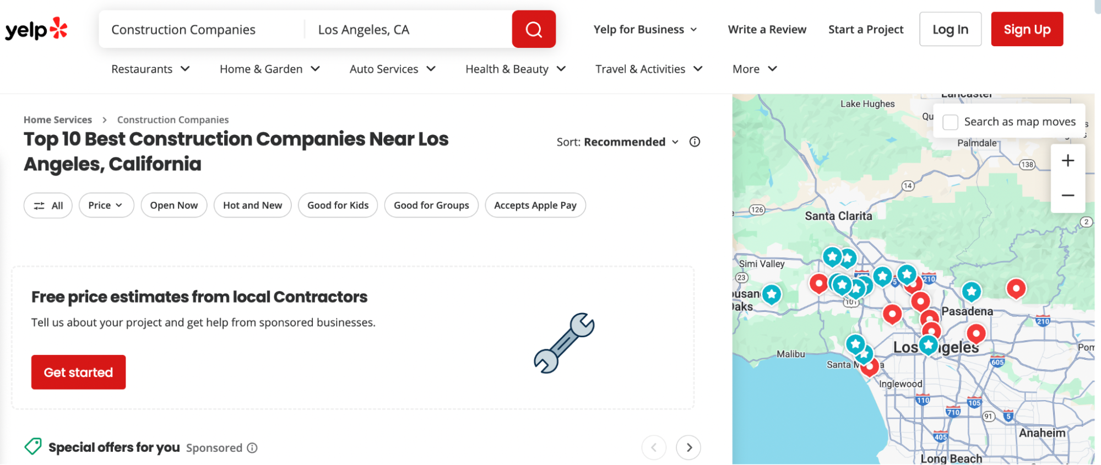Viewport: 1101px width, 465px height.
Task: Open Start a Project
Action: (865, 29)
